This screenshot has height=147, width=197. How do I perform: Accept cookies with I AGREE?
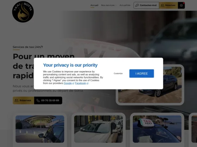click(141, 73)
